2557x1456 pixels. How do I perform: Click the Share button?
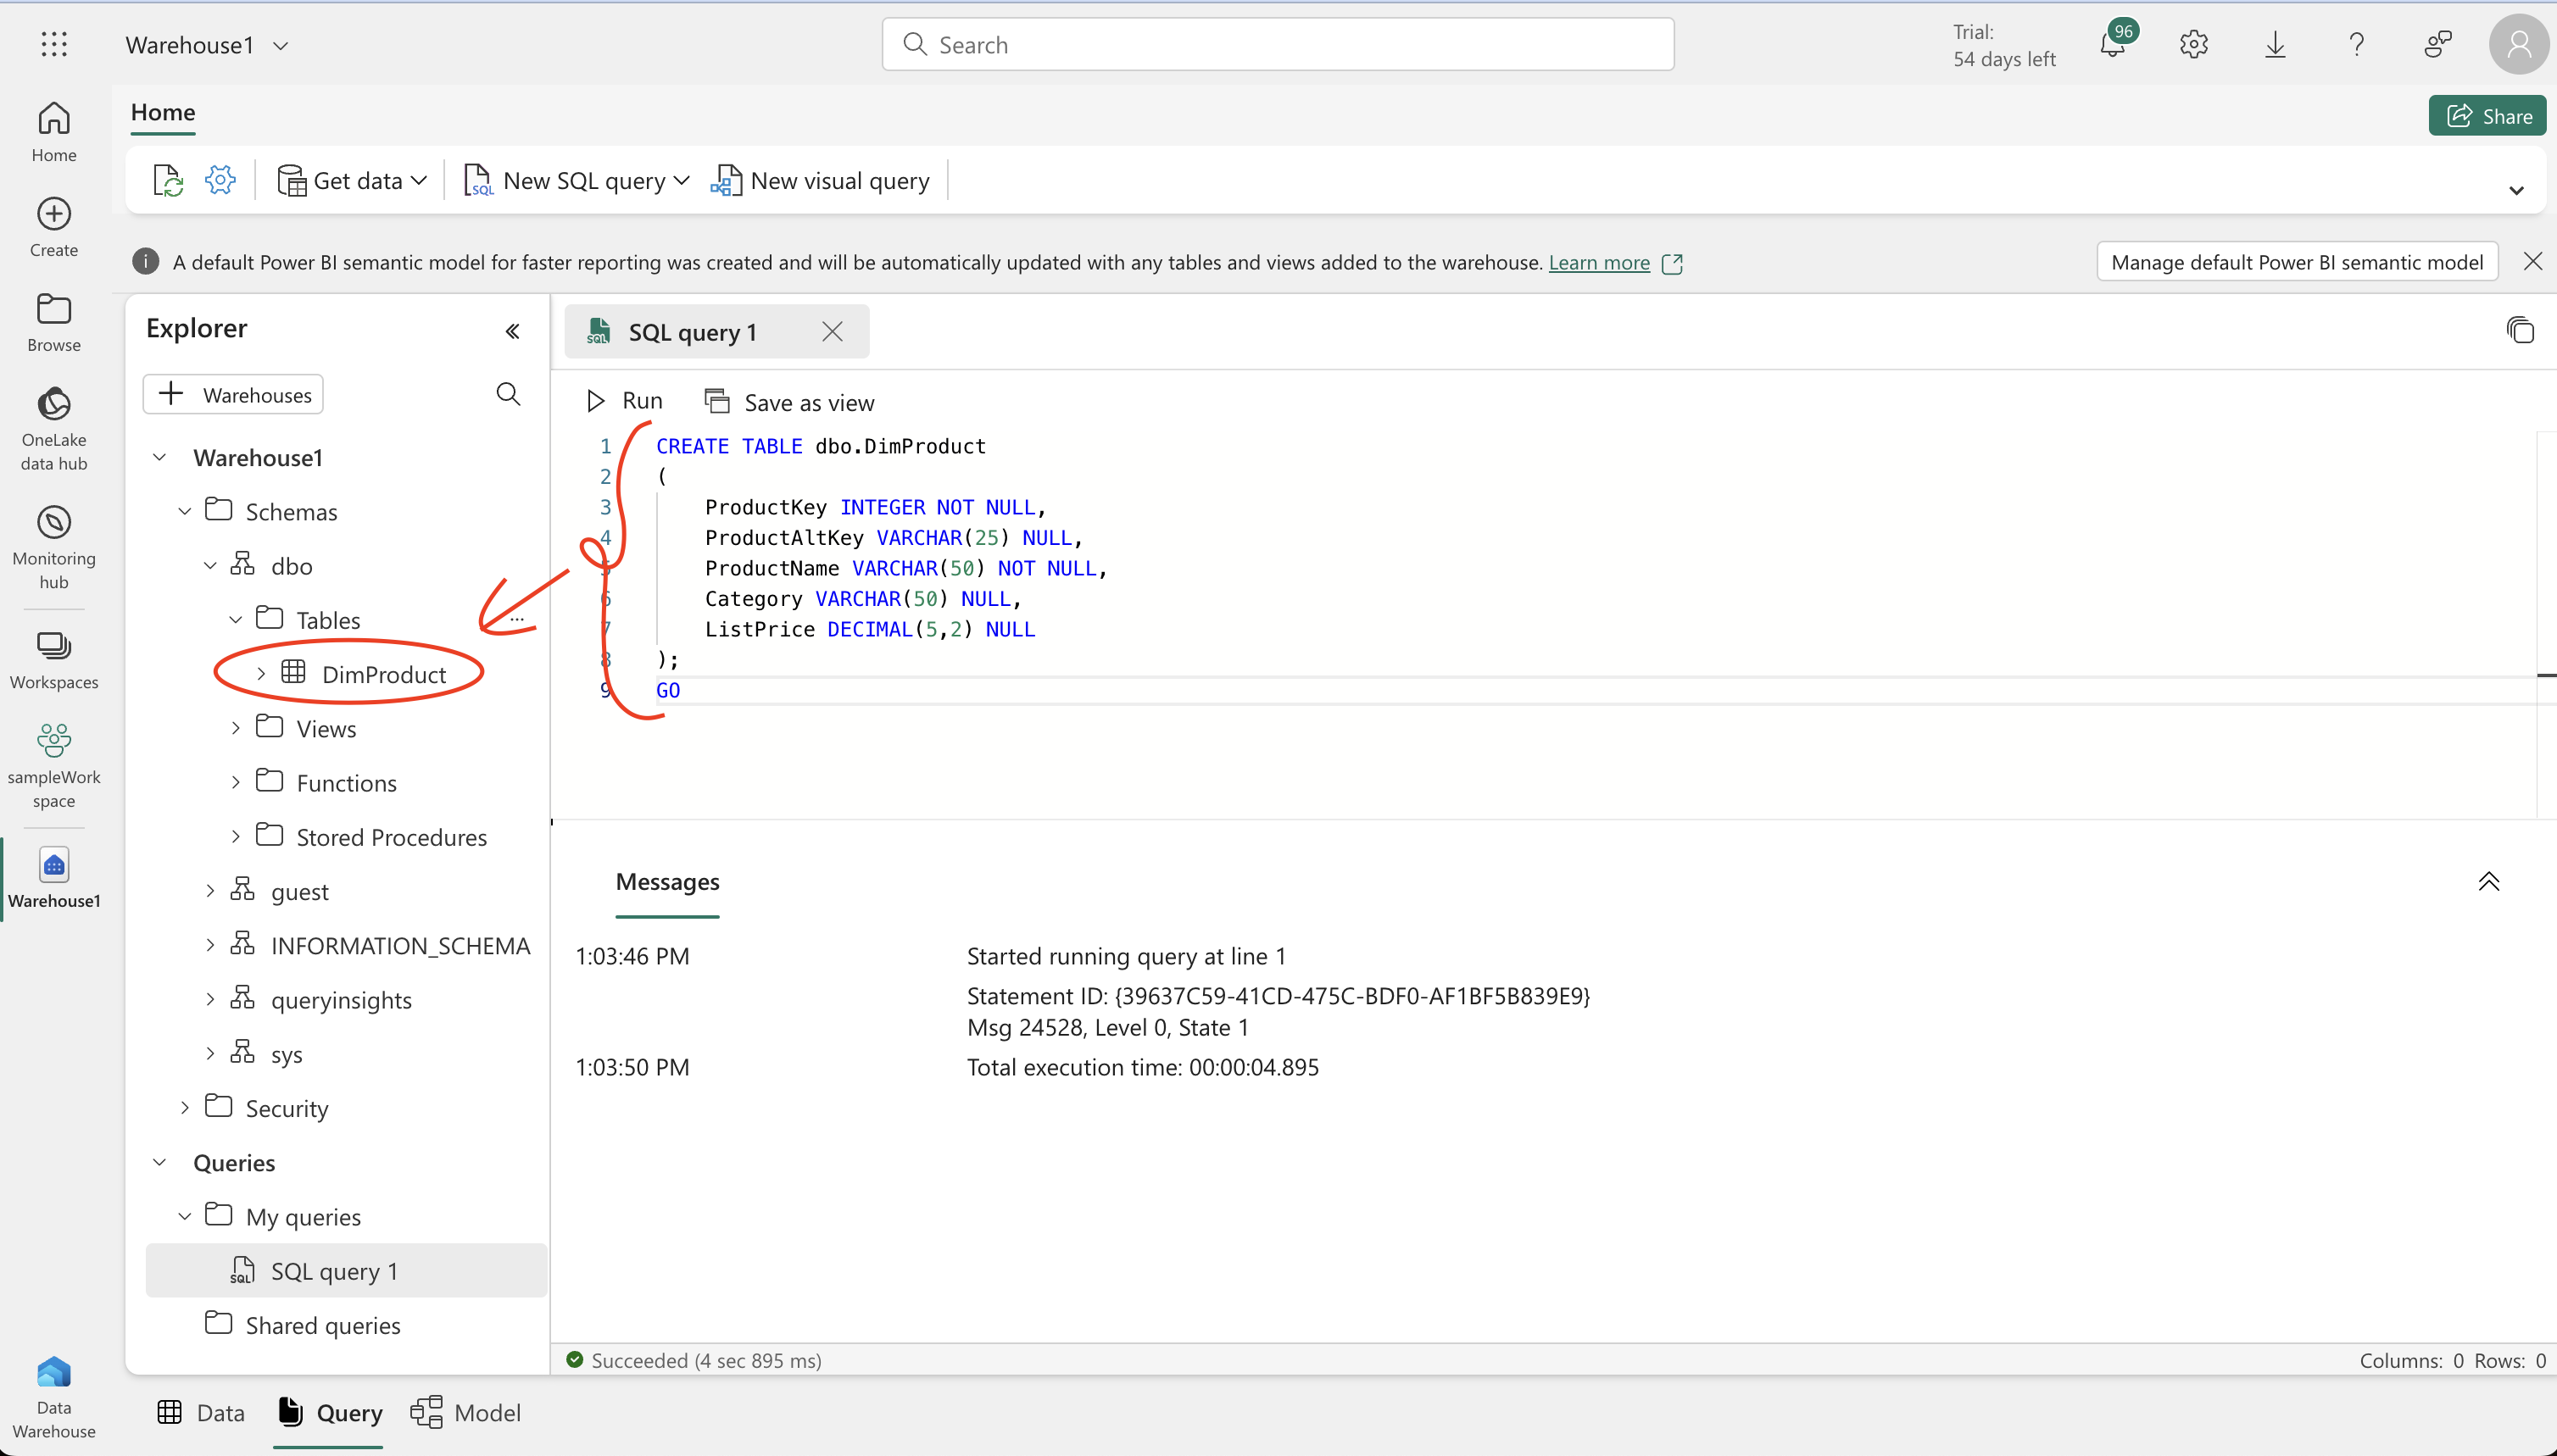pos(2487,116)
